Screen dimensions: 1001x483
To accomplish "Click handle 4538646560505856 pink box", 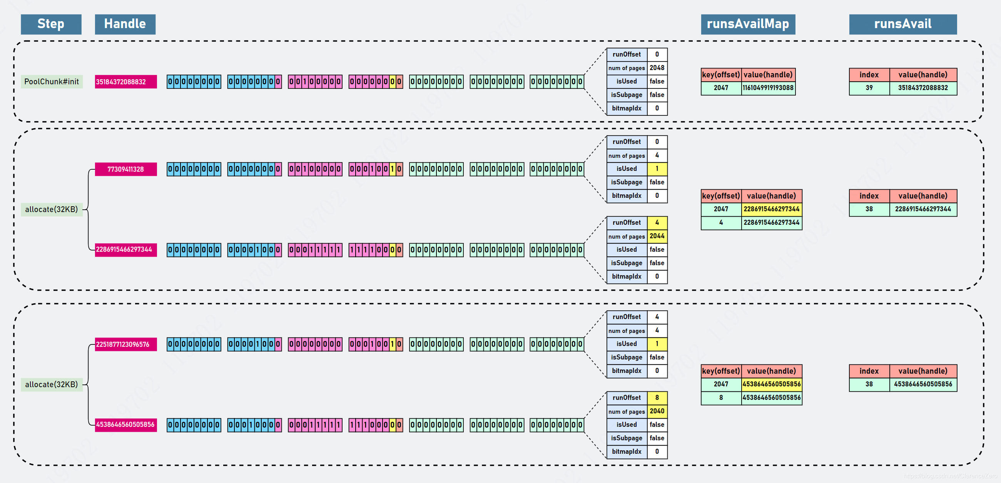I will click(x=125, y=425).
